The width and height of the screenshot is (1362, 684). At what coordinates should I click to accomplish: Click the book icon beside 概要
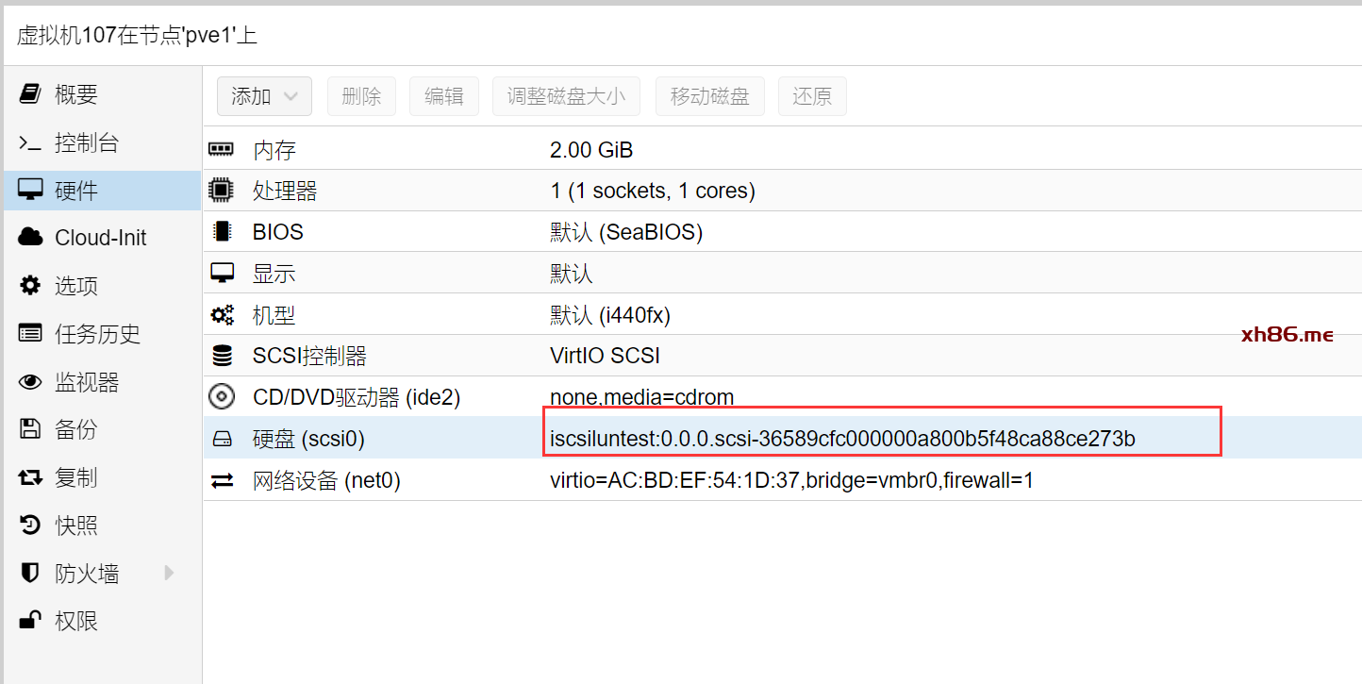pyautogui.click(x=30, y=94)
